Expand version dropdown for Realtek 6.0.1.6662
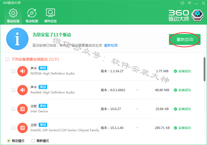Image resolution: width=207 pixels, height=145 pixels. coord(137,90)
